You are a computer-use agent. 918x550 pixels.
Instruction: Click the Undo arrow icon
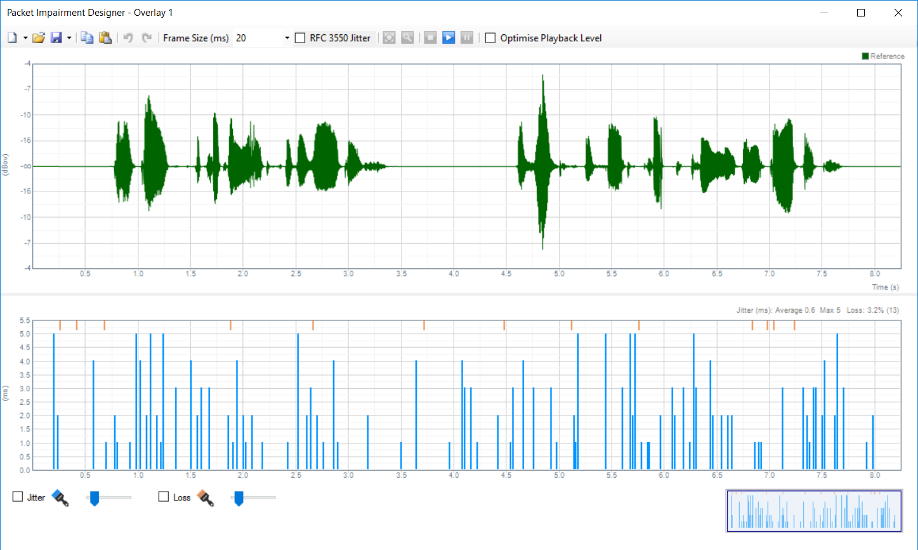pyautogui.click(x=128, y=38)
